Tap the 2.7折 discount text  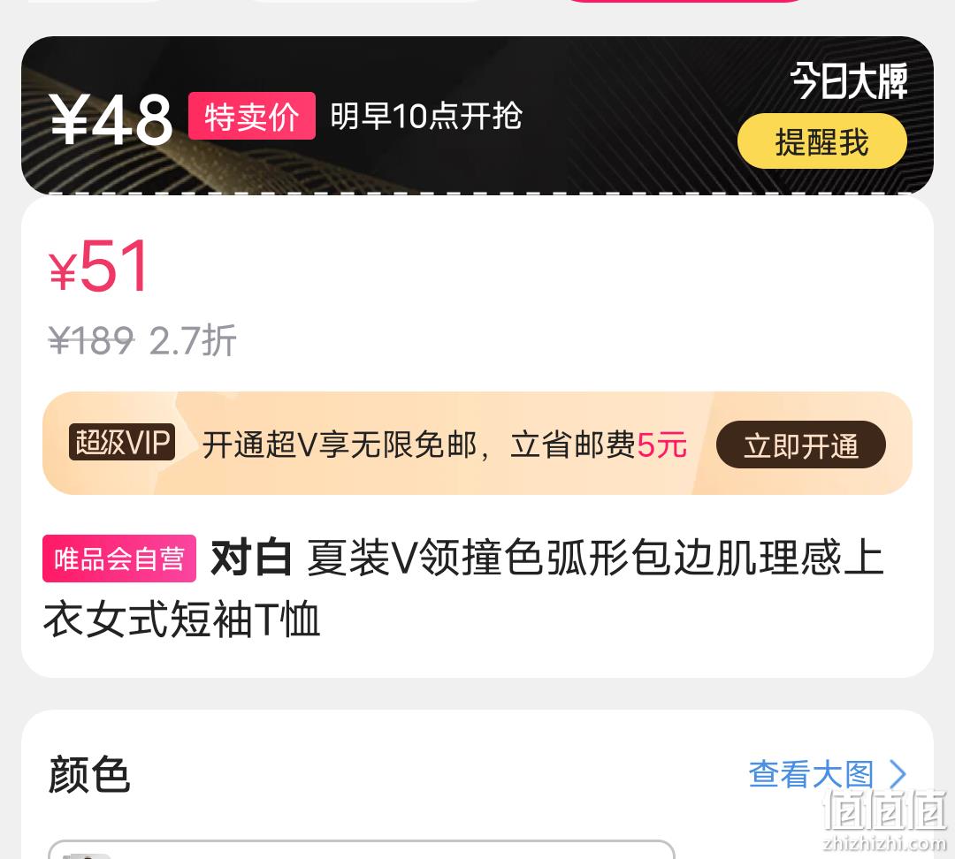coord(193,340)
